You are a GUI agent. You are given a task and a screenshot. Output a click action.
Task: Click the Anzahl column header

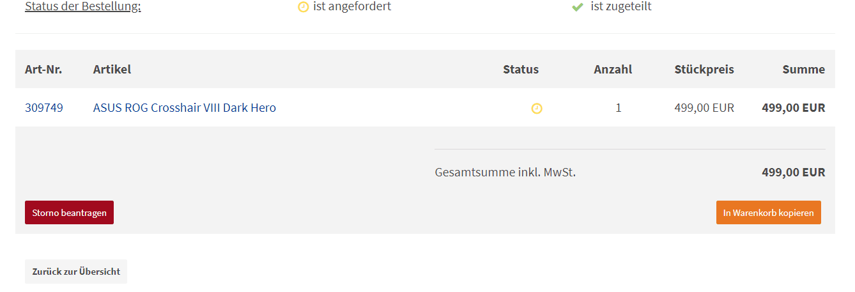613,70
